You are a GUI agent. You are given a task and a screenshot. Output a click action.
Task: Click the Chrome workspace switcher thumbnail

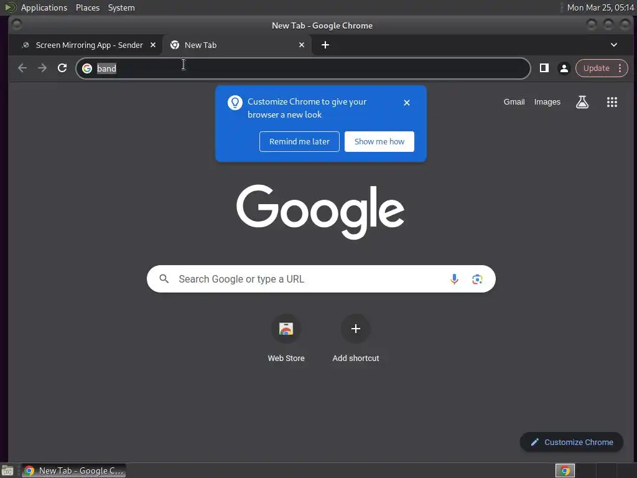tap(565, 471)
